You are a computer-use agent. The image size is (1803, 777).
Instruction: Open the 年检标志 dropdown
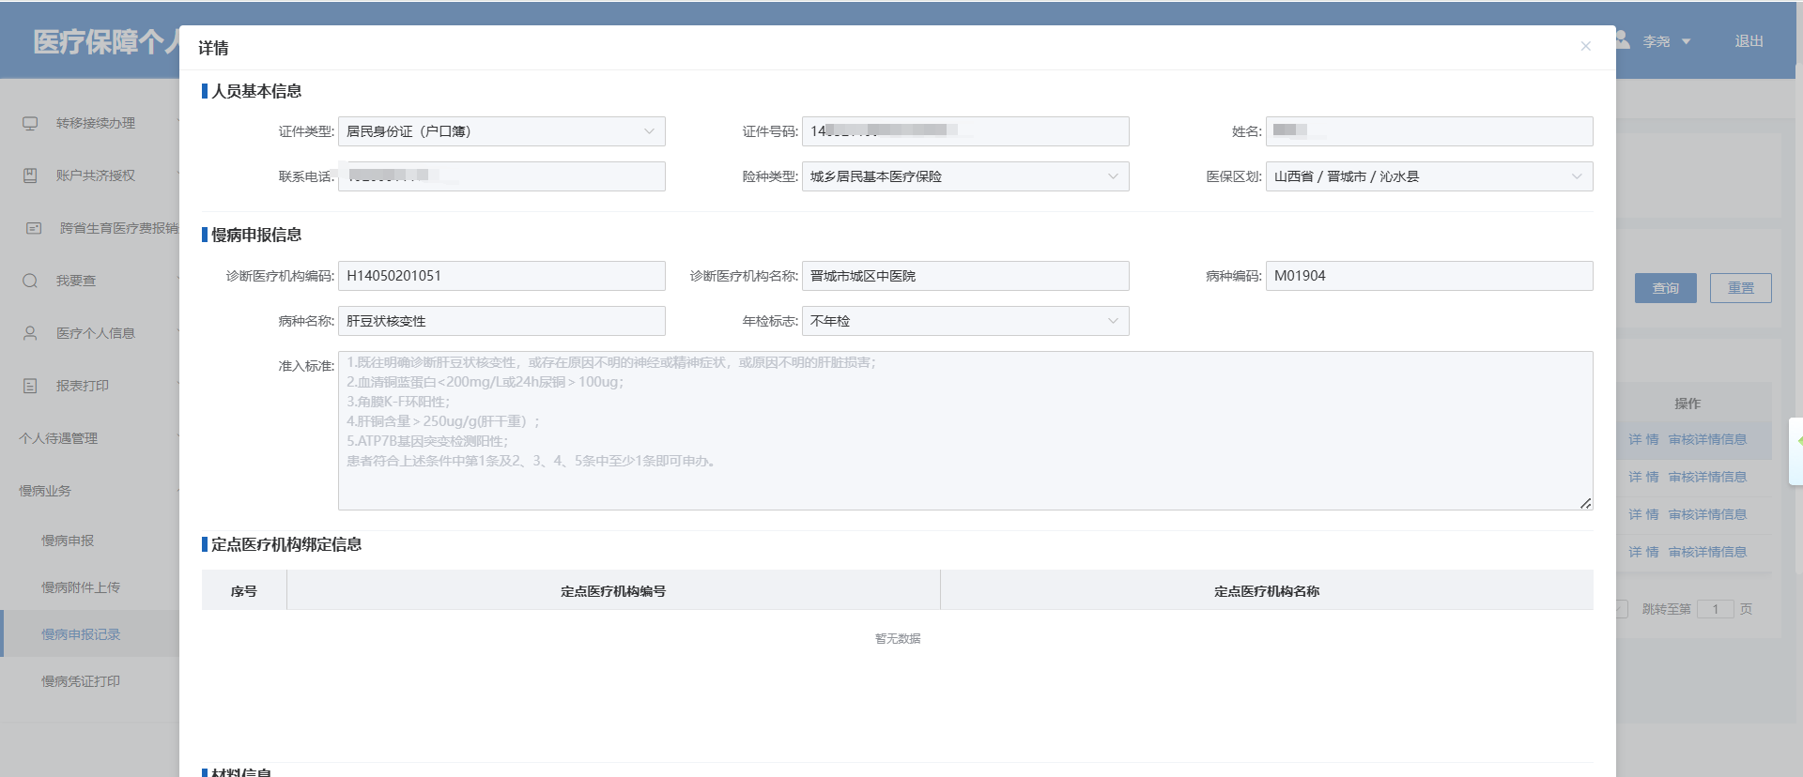pyautogui.click(x=965, y=321)
